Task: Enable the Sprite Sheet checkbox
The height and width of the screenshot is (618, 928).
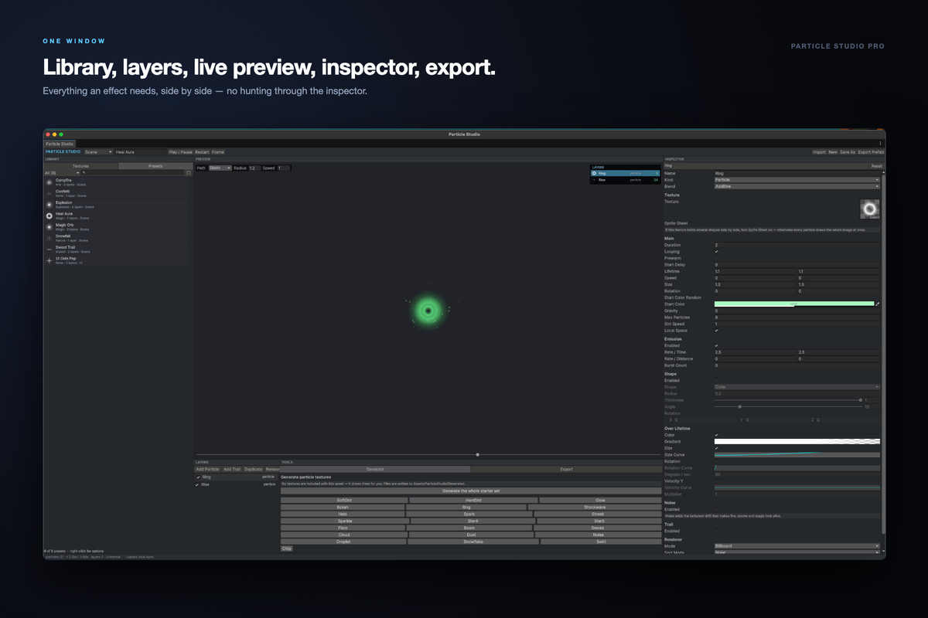Action: pyautogui.click(x=717, y=223)
